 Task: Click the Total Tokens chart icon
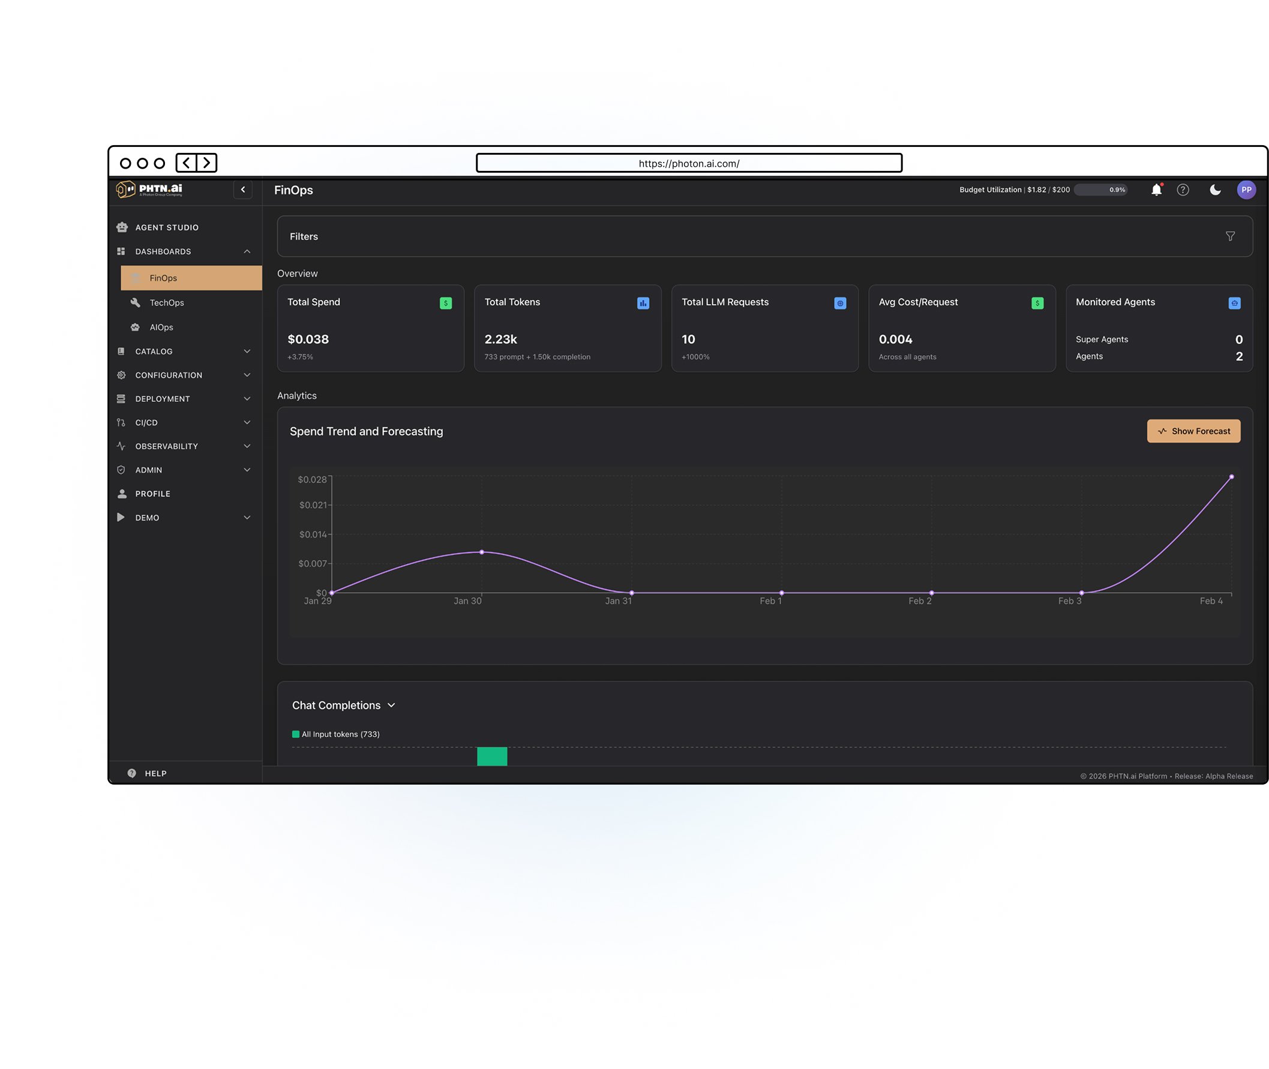(x=643, y=303)
